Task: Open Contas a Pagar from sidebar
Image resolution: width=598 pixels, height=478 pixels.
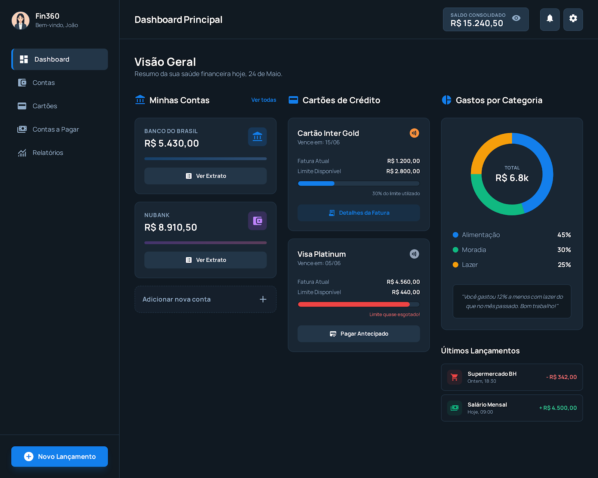Action: click(55, 129)
